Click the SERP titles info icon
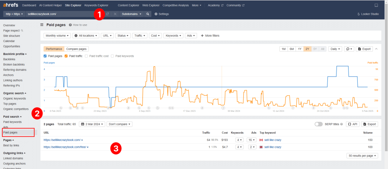 (x=341, y=124)
